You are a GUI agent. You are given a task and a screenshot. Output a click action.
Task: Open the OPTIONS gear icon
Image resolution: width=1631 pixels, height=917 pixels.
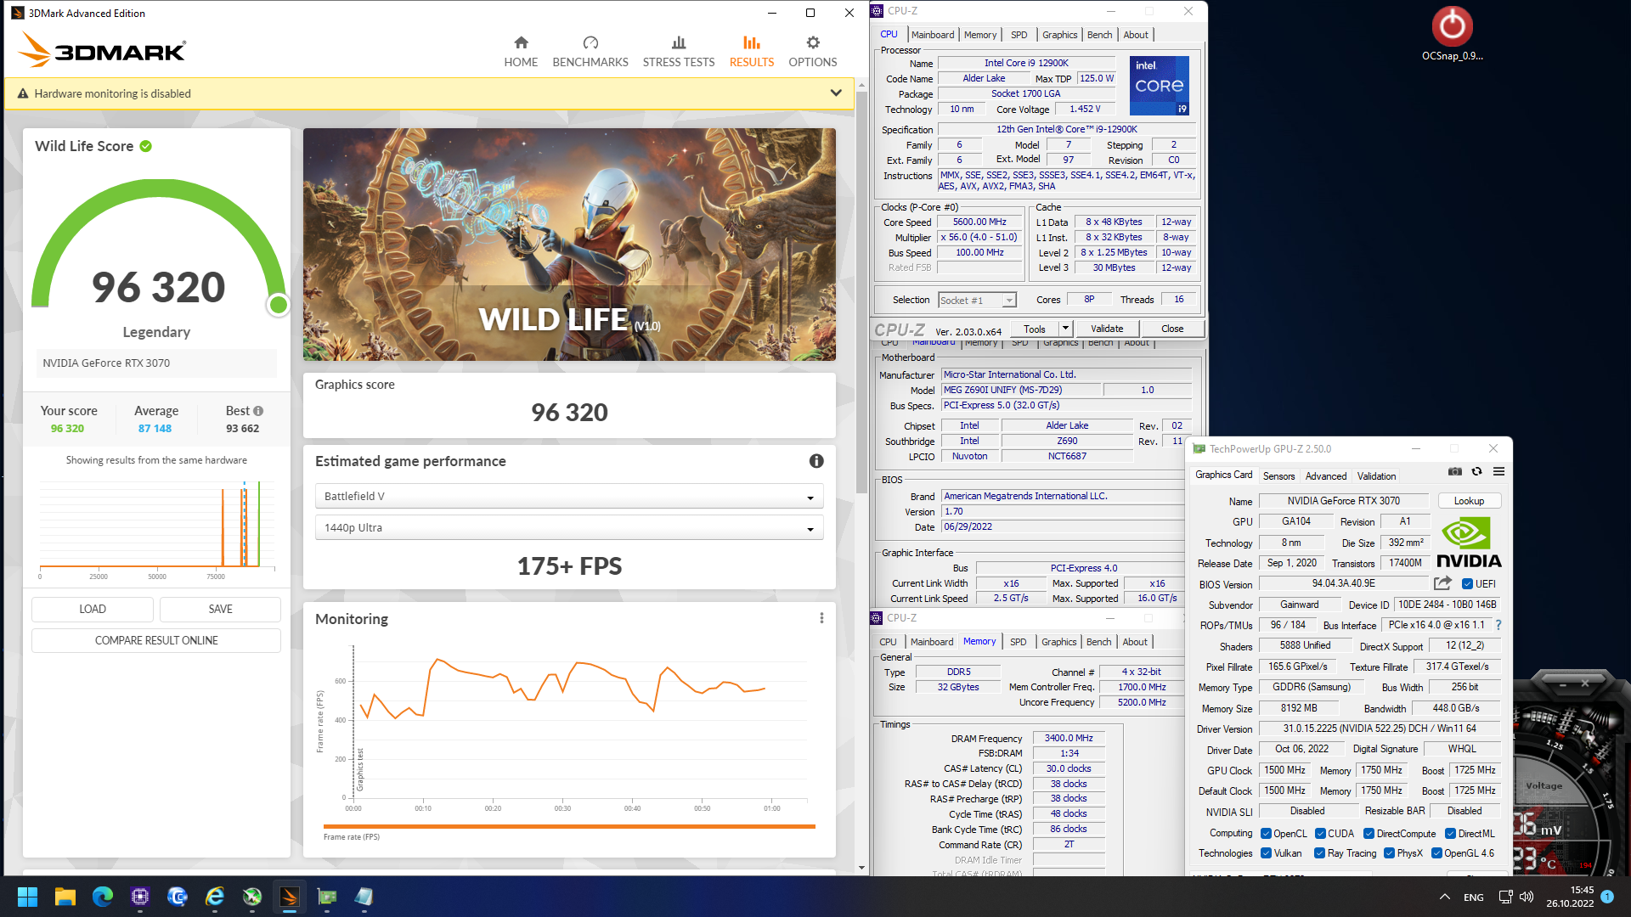[813, 42]
